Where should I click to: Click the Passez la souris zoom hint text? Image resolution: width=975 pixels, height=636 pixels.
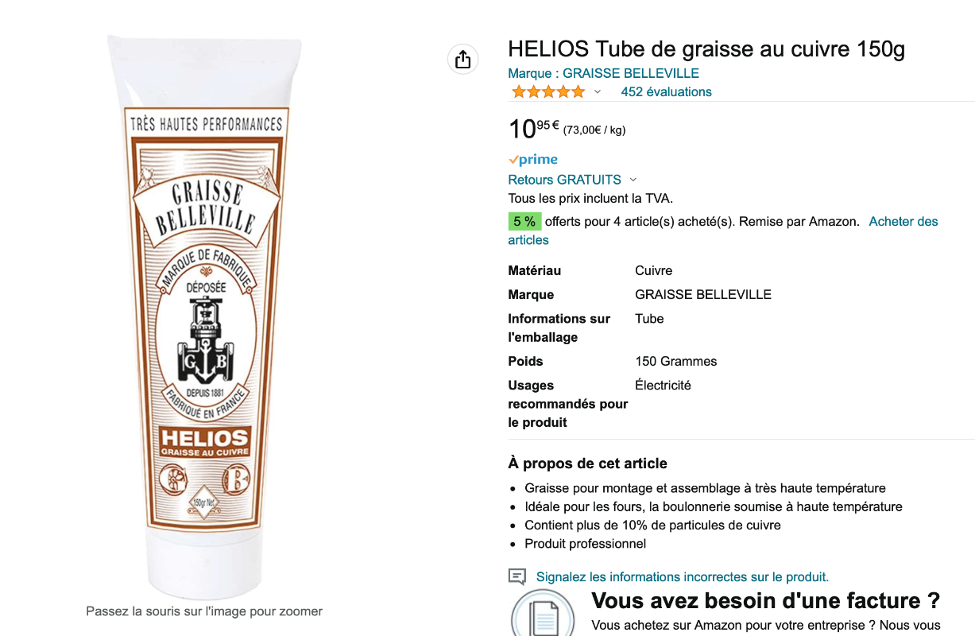(204, 611)
